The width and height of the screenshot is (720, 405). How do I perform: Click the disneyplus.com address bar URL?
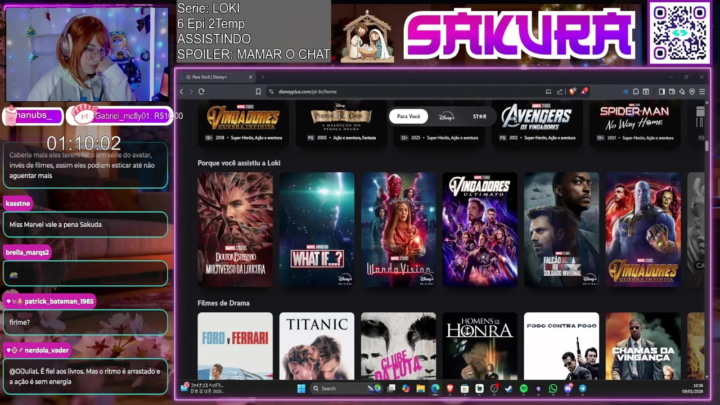pyautogui.click(x=307, y=92)
